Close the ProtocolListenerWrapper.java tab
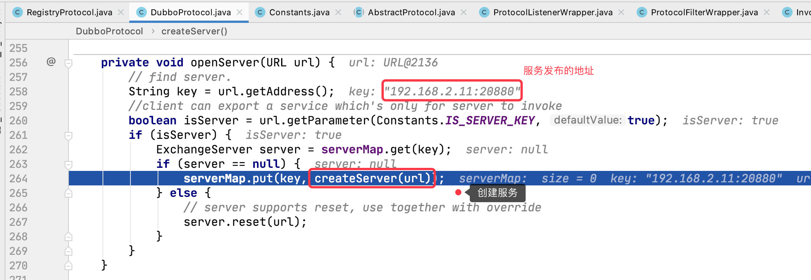 click(621, 12)
